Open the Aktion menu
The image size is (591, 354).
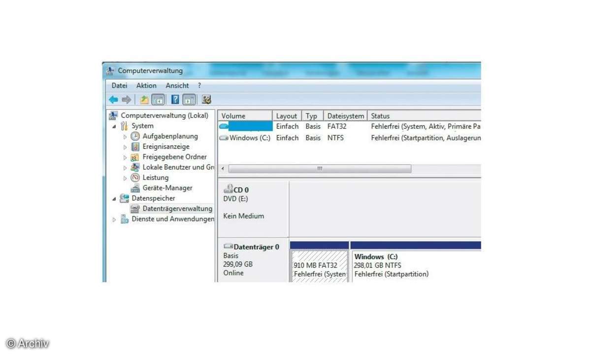[146, 86]
